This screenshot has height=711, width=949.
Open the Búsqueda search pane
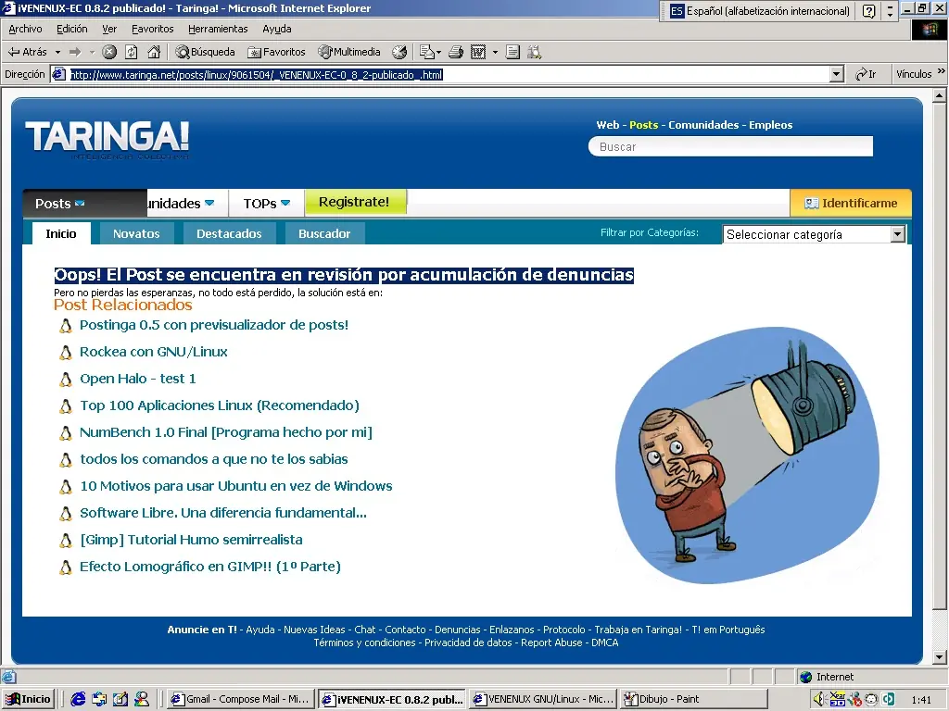205,52
